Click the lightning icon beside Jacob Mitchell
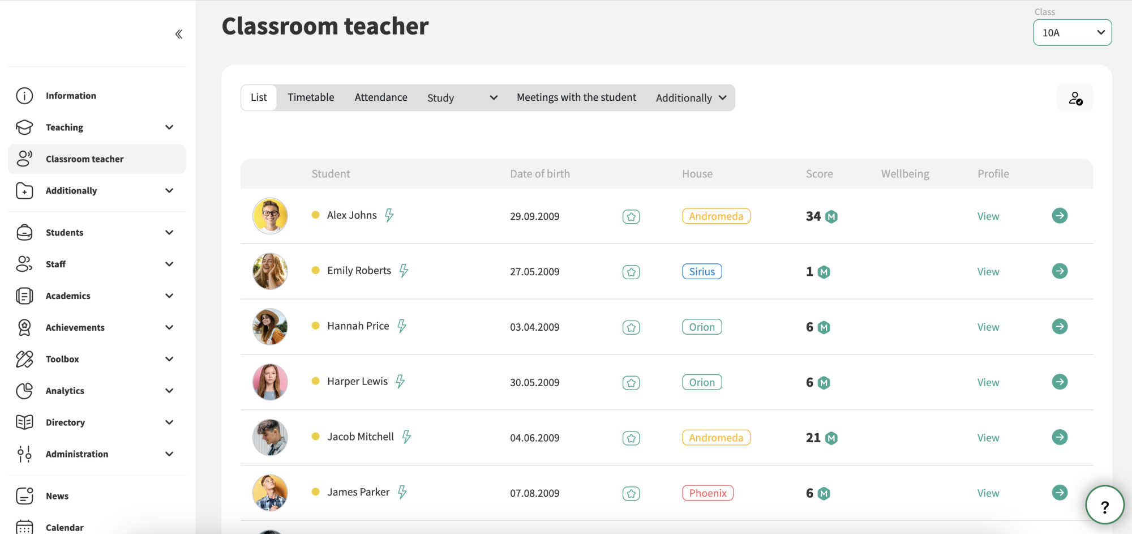 [x=406, y=437]
